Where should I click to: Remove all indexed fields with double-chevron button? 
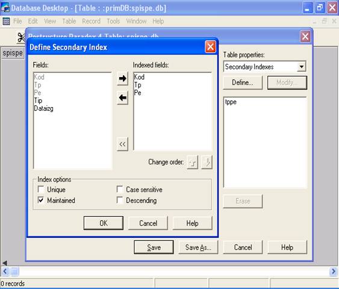click(122, 144)
